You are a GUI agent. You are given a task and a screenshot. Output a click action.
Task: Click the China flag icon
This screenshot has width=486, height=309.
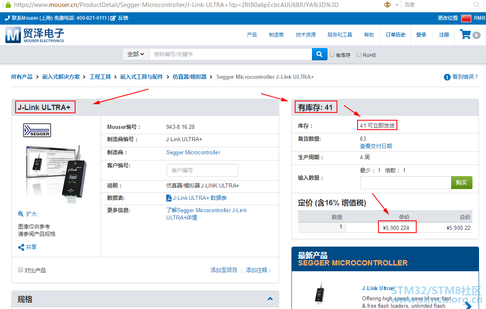(466, 18)
